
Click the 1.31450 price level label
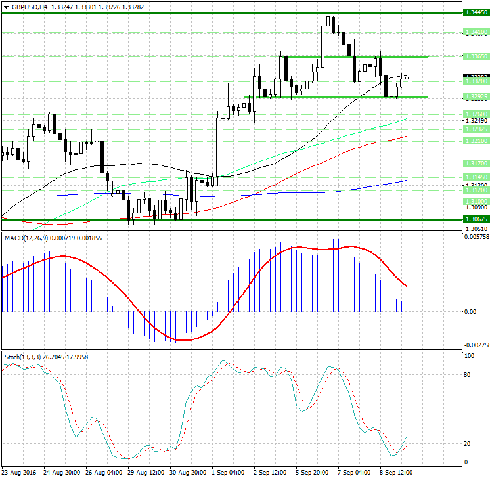[x=475, y=177]
